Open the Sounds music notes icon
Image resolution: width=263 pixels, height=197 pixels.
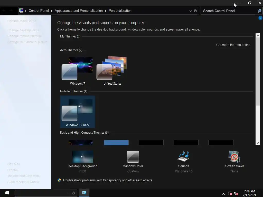point(184,156)
